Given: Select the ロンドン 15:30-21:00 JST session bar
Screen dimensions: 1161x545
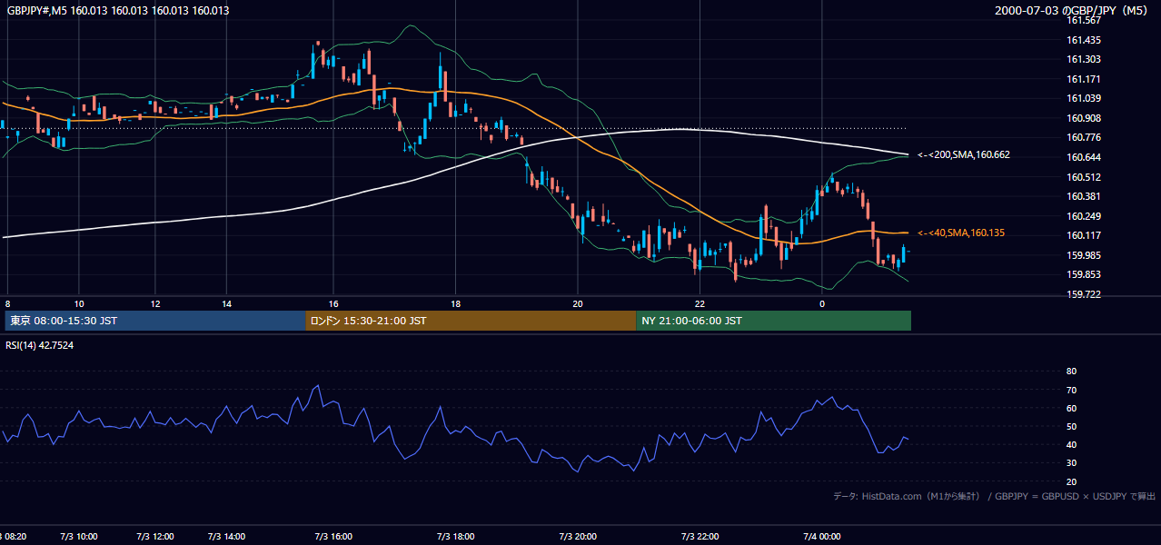Looking at the screenshot, I should [471, 321].
